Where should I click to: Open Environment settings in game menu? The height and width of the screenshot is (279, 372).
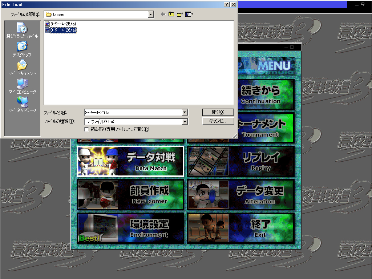[130, 228]
